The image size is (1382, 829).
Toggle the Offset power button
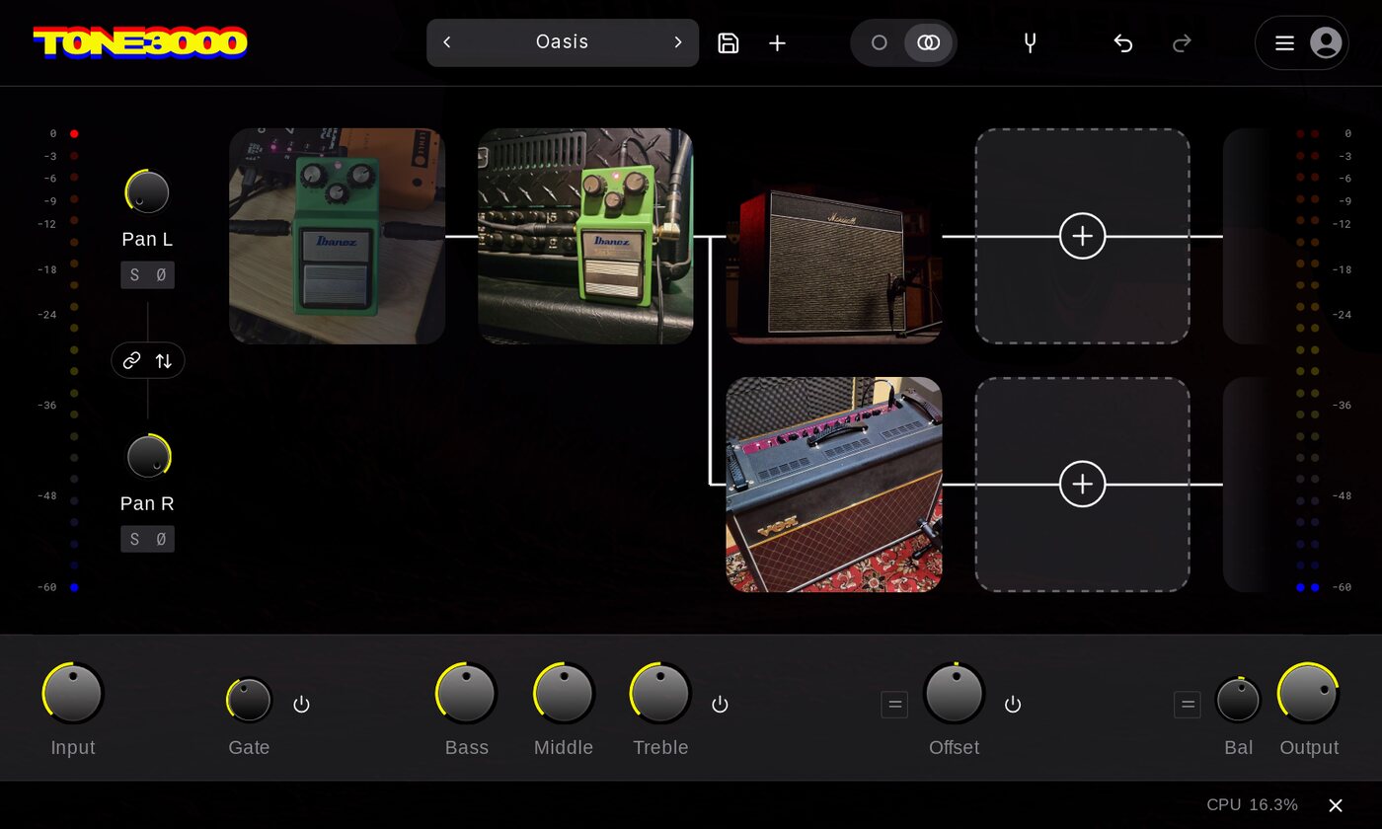tap(1013, 704)
